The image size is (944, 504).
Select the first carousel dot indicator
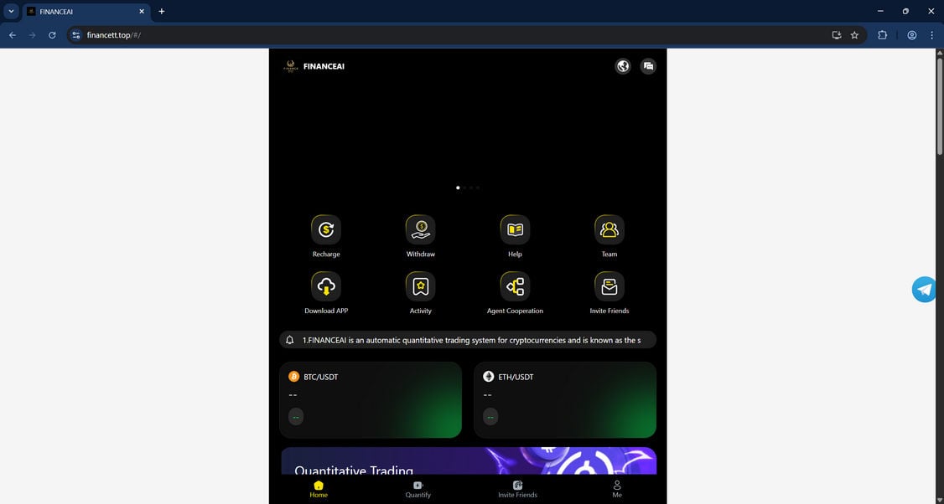point(458,188)
